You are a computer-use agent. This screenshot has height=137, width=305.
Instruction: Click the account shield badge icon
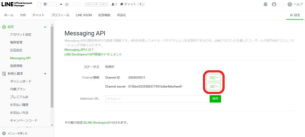click(x=45, y=4)
